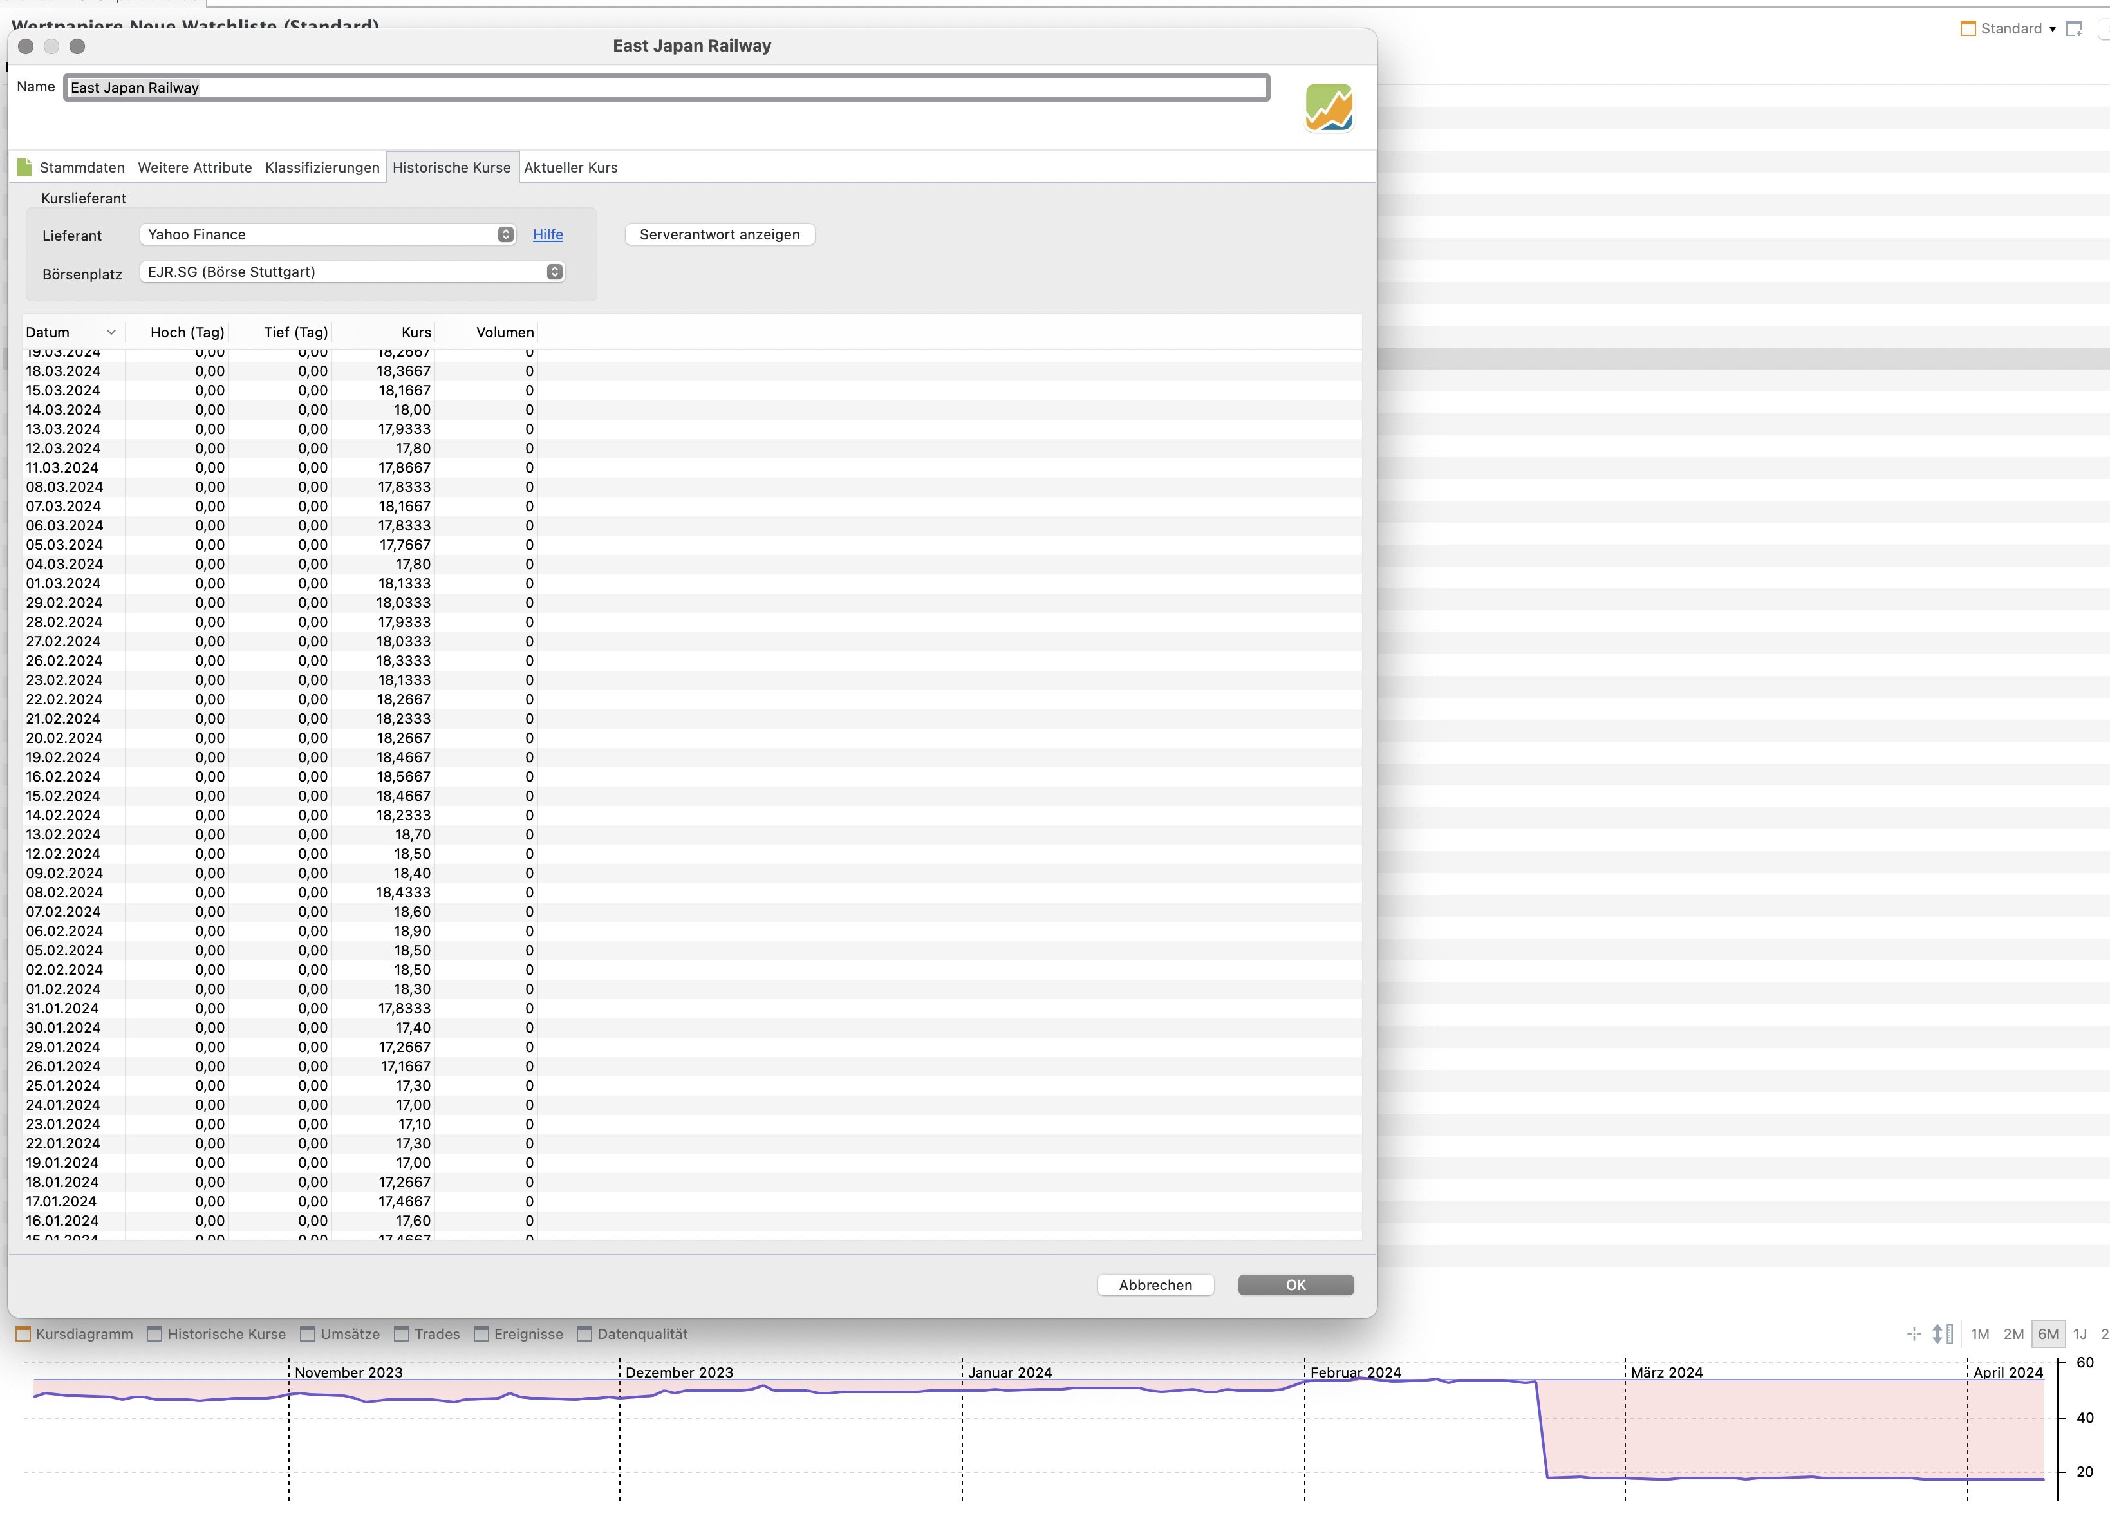This screenshot has height=1527, width=2110.
Task: Click the Hilfe link
Action: [547, 234]
